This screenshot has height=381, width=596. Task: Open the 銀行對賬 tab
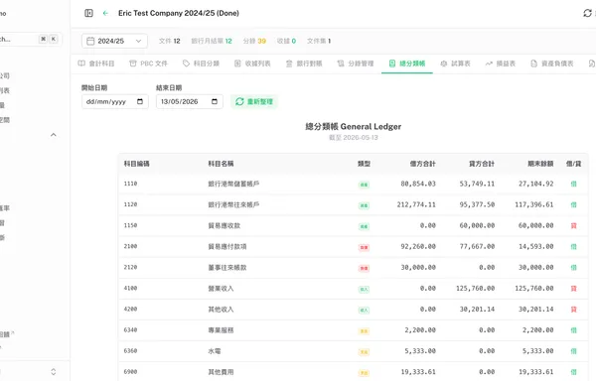pyautogui.click(x=304, y=63)
